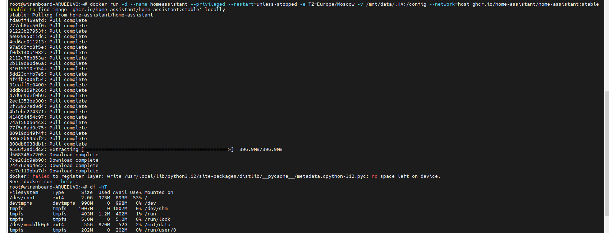Click layer line '2ec1353be300: Pull complete'
The image size is (609, 233).
pos(48,101)
